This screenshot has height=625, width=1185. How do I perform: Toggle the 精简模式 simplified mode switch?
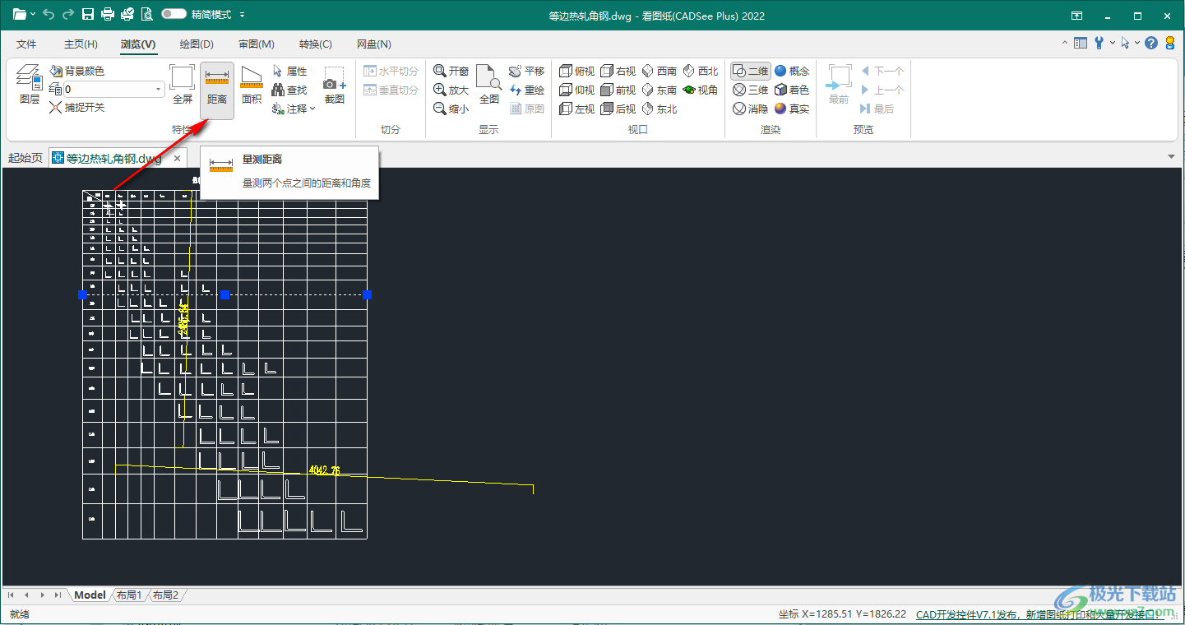(174, 15)
